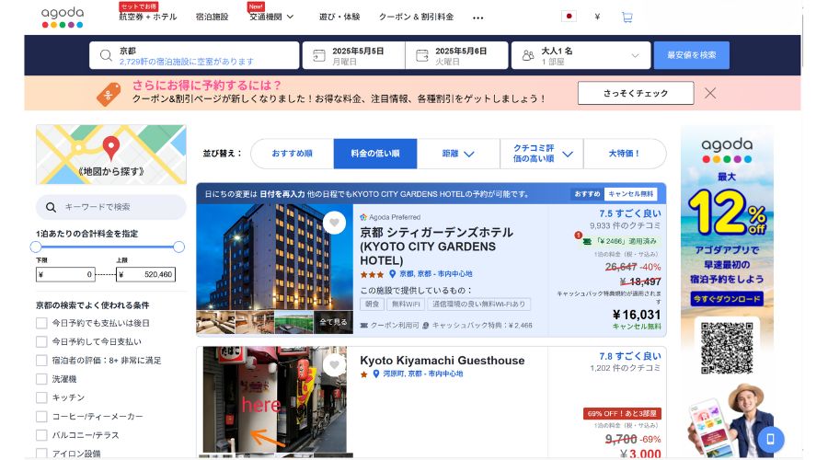
Task: Click the cashback reward icon on hotel card
Action: [x=426, y=326]
